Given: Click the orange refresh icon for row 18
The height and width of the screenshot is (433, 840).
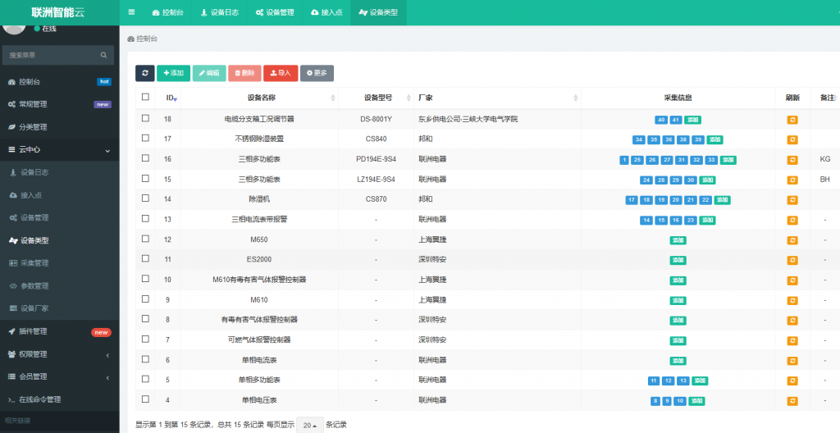Looking at the screenshot, I should point(792,119).
